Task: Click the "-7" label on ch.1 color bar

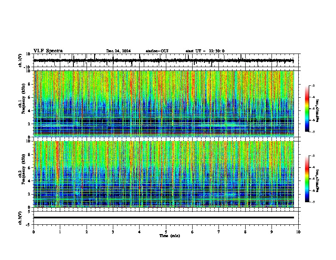Action: [x=313, y=132]
